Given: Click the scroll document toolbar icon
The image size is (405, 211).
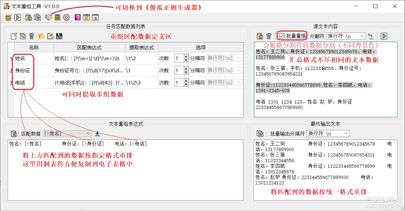Looking at the screenshot, I should click(x=87, y=17).
